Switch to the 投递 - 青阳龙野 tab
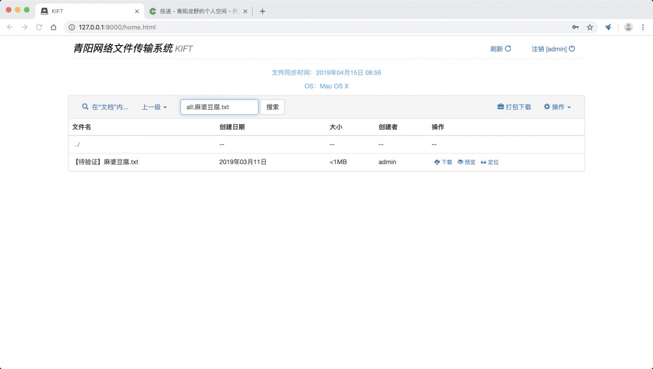Image resolution: width=653 pixels, height=369 pixels. (199, 11)
